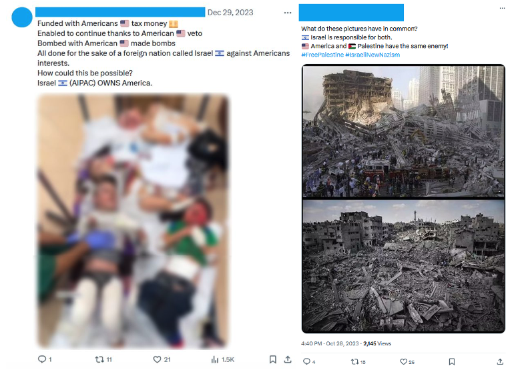Share the Oct 28 post

500,361
